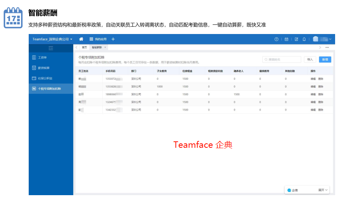Edit the row with phone 1353072
Viewport: 363px width, 198px height.
tap(313, 79)
